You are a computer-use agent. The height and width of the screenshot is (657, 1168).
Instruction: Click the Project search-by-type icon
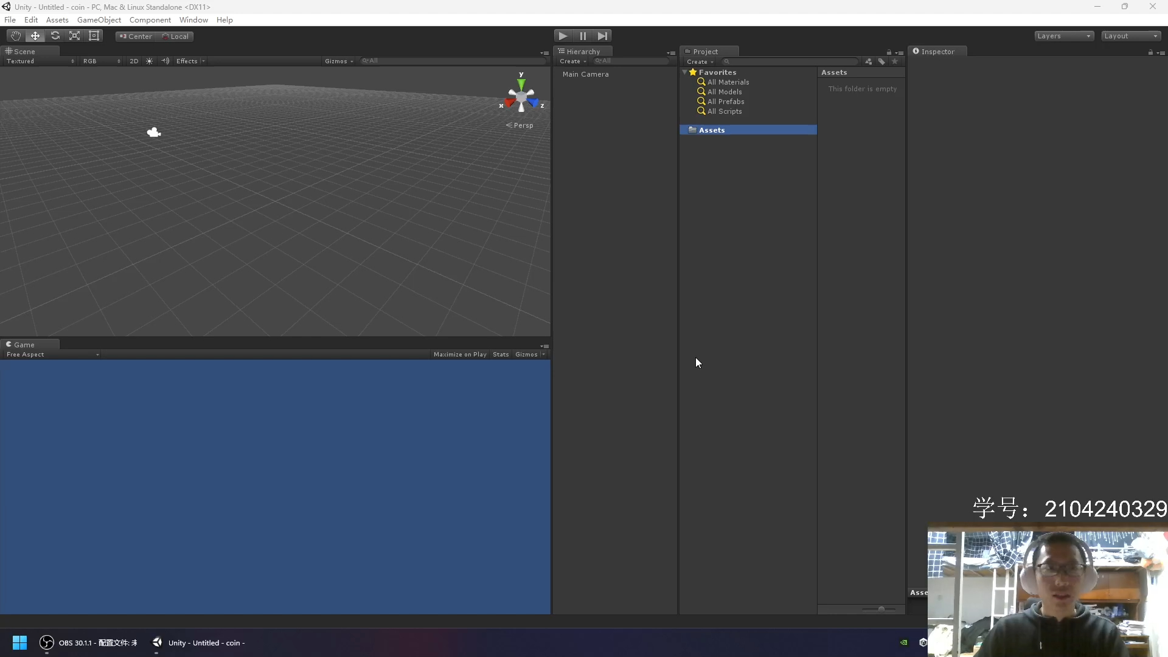coord(869,61)
